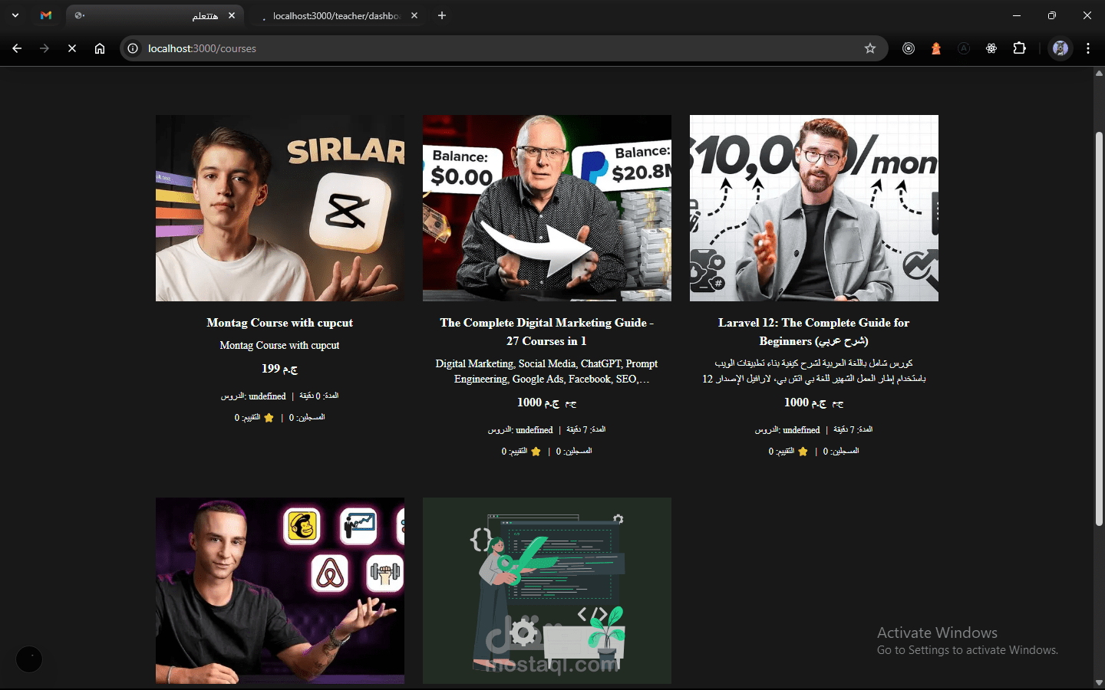
Task: Open the Chrome three-dot menu
Action: coord(1088,48)
